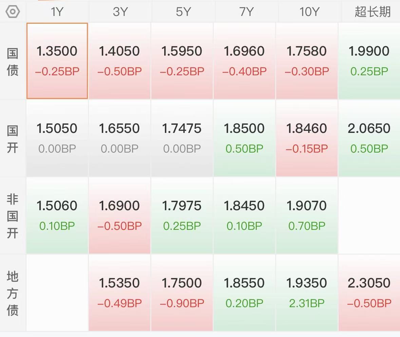The image size is (400, 337).
Task: Click the 国债 row label
Action: pyautogui.click(x=13, y=62)
